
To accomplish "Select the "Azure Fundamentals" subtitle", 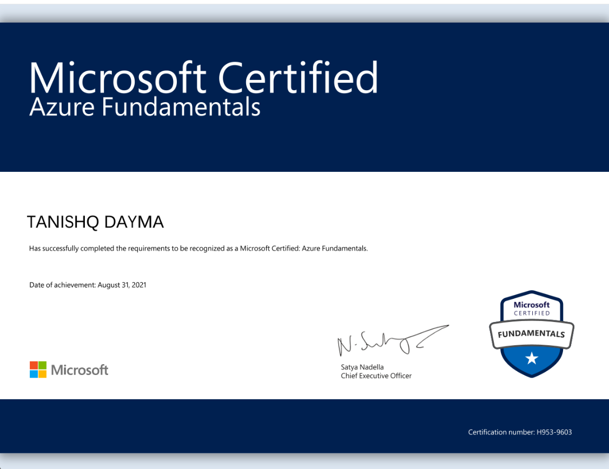I will (x=145, y=107).
